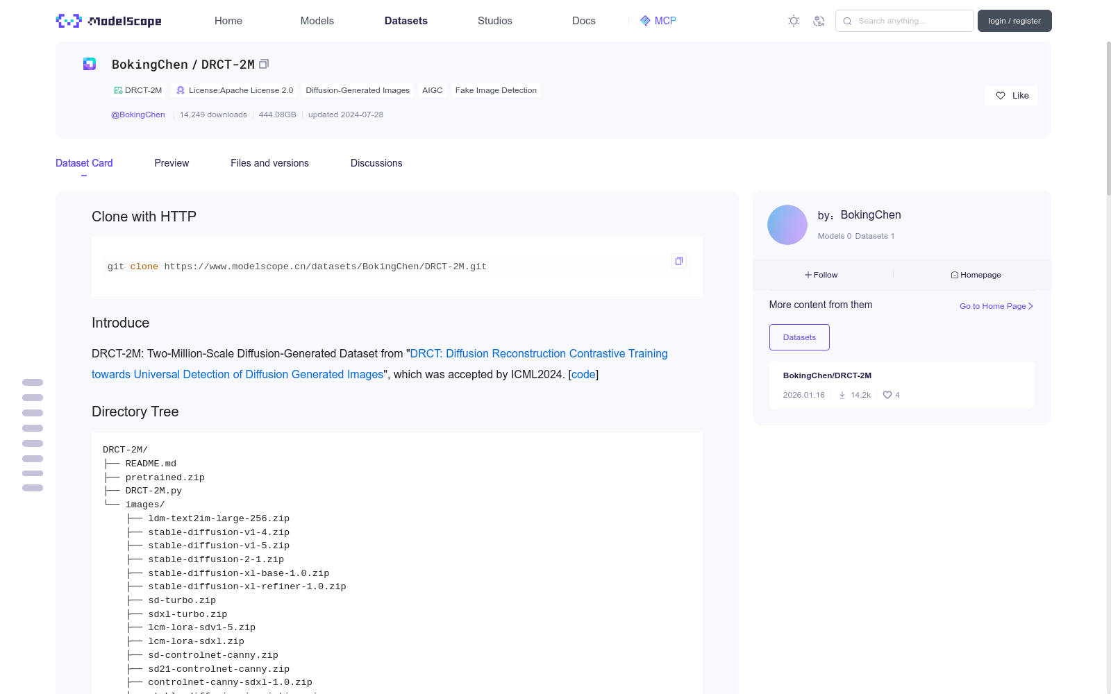Screen dimensions: 1111x694
Task: Click the Datasets filter button in author panel
Action: (x=799, y=337)
